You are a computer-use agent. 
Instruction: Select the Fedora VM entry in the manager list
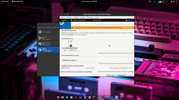pos(48,50)
